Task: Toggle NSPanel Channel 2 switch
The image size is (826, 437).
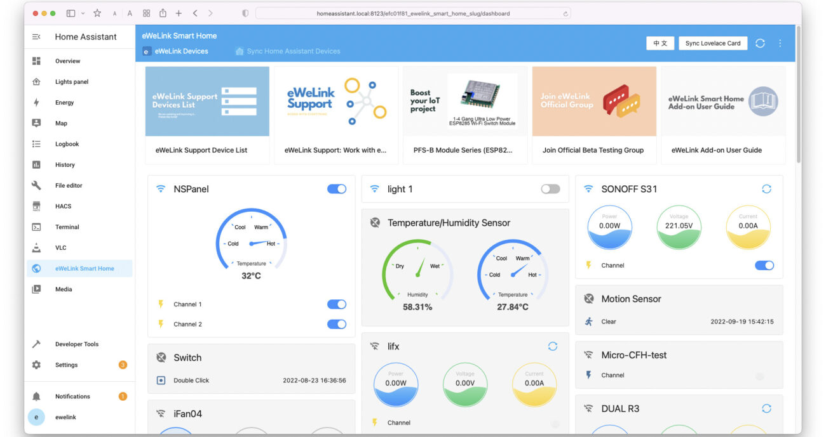Action: click(x=337, y=324)
